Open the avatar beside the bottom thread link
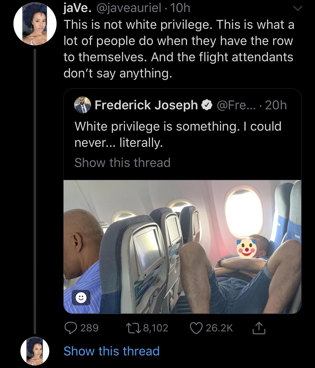315x368 pixels. click(x=35, y=351)
